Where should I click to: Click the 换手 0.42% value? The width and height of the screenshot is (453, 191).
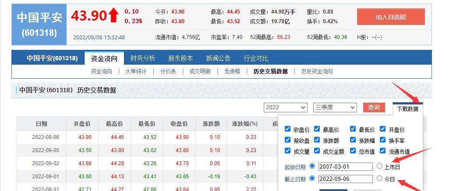330,21
